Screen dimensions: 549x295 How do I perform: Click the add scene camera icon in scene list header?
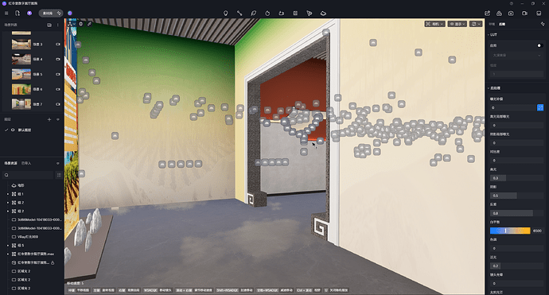pyautogui.click(x=49, y=25)
